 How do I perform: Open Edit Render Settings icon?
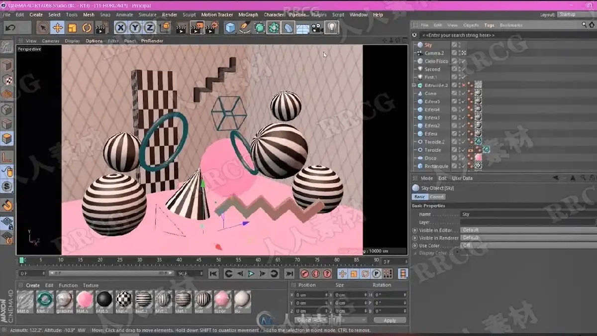212,28
